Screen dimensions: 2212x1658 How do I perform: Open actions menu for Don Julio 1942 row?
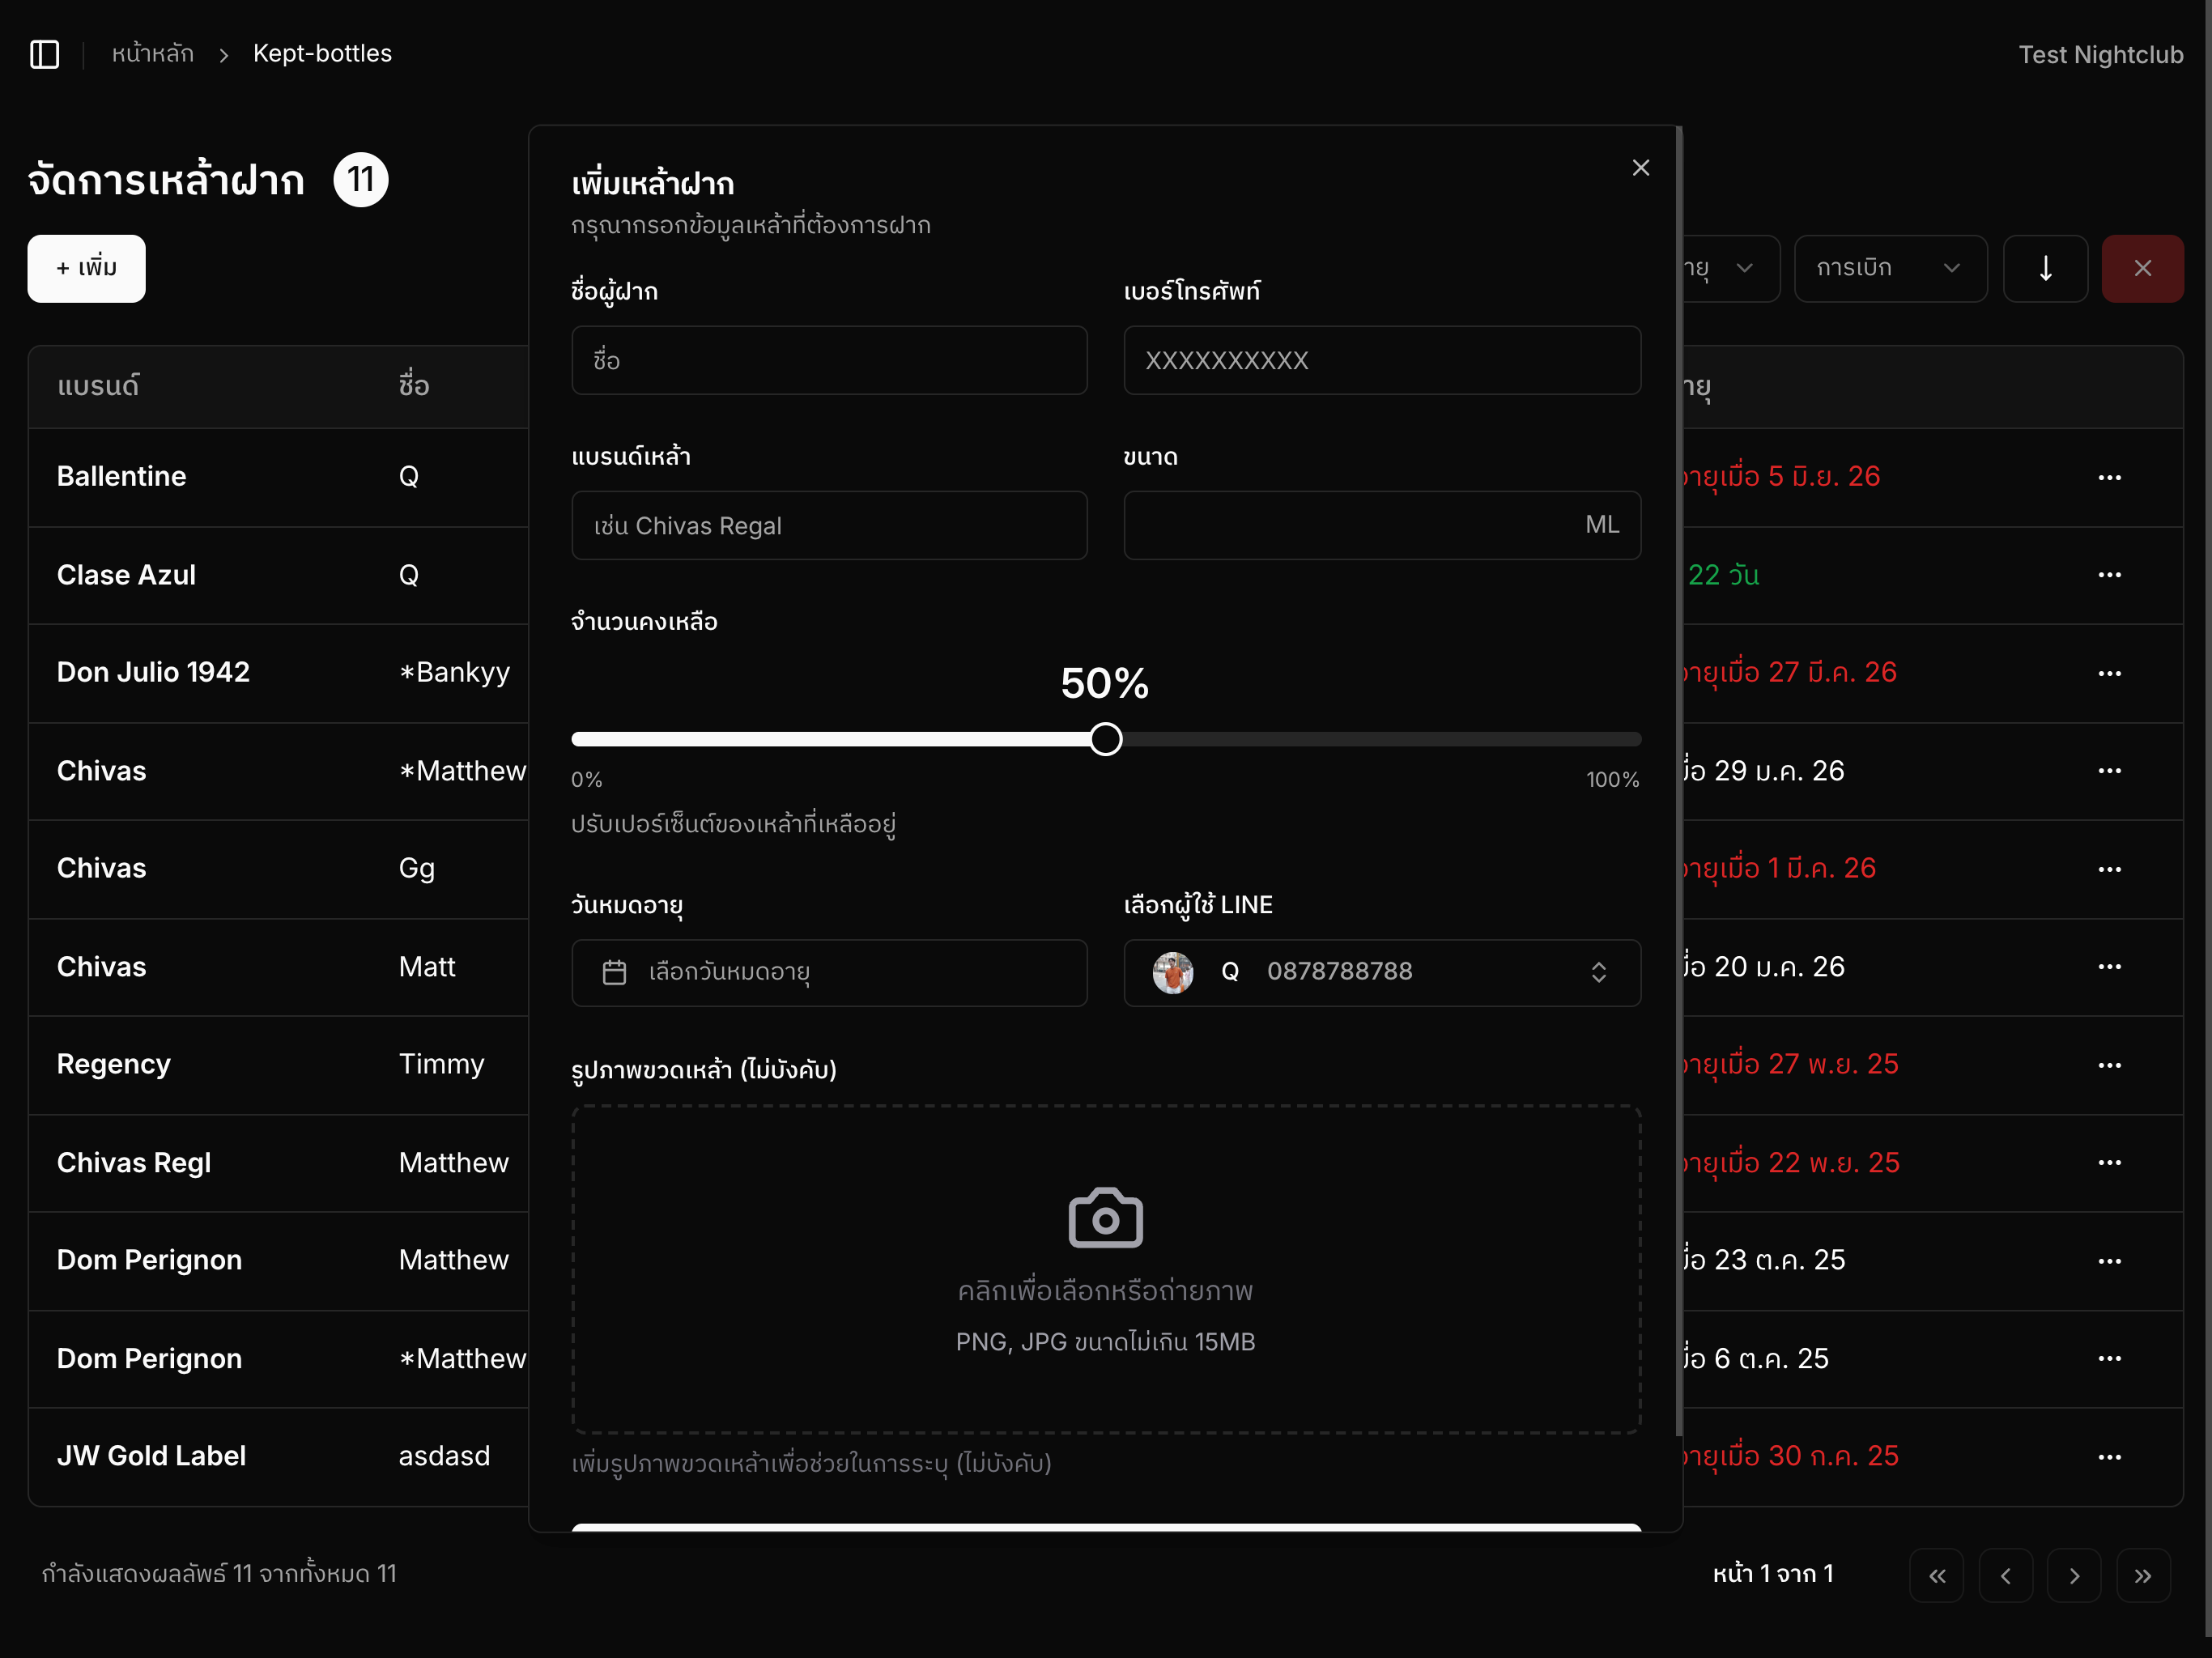tap(2109, 673)
